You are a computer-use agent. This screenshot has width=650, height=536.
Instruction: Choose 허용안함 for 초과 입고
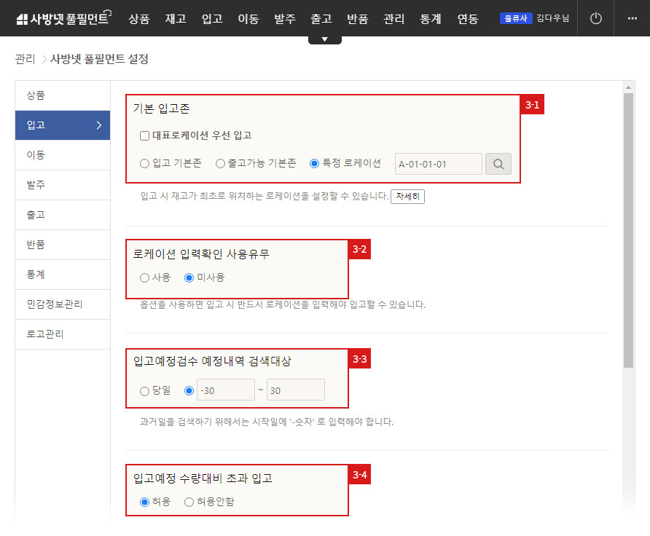pos(188,502)
